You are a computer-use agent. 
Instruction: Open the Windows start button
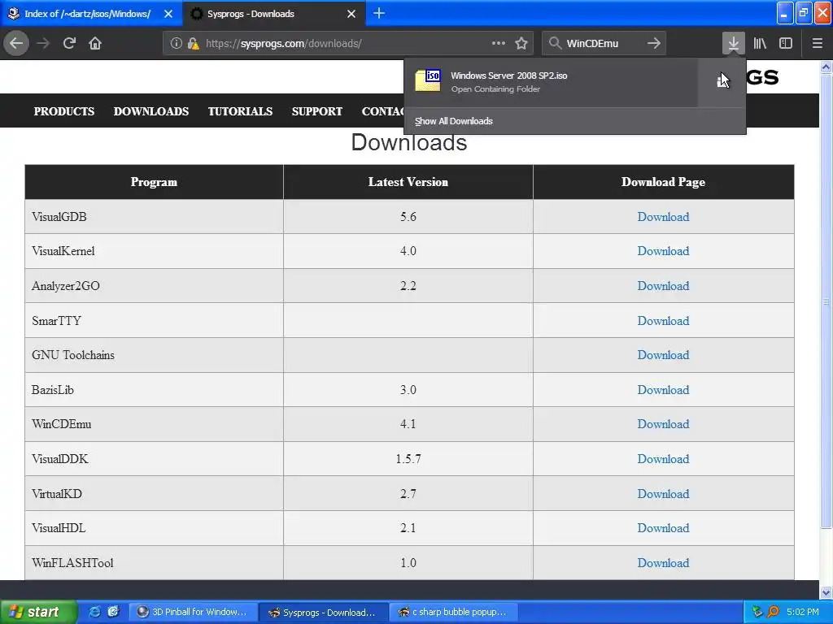[38, 612]
